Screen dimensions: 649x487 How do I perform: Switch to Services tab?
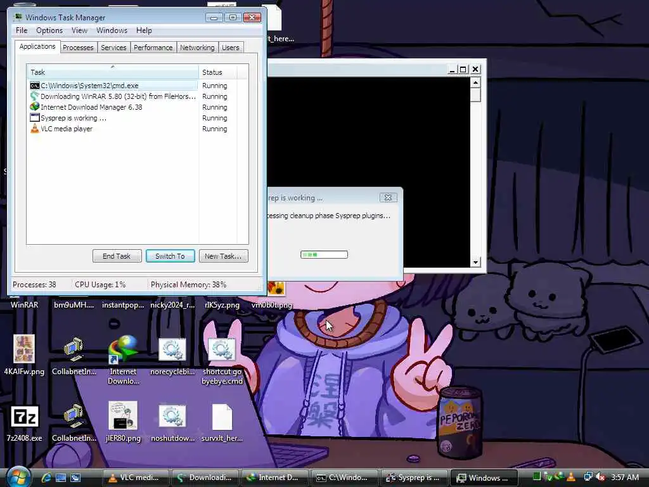(113, 48)
